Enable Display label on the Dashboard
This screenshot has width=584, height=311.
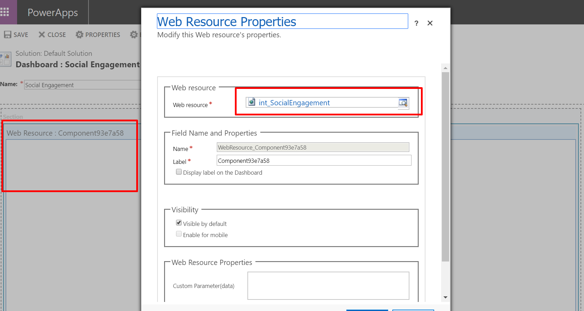(x=179, y=172)
